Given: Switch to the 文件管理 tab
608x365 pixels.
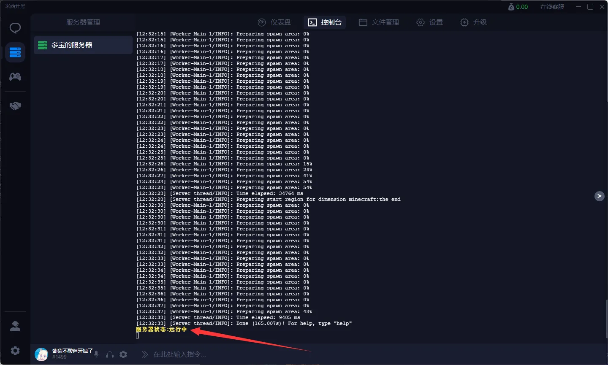Looking at the screenshot, I should [x=379, y=22].
